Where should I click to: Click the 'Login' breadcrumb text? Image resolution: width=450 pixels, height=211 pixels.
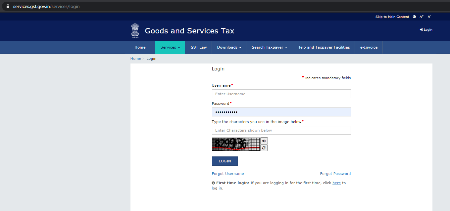point(151,59)
